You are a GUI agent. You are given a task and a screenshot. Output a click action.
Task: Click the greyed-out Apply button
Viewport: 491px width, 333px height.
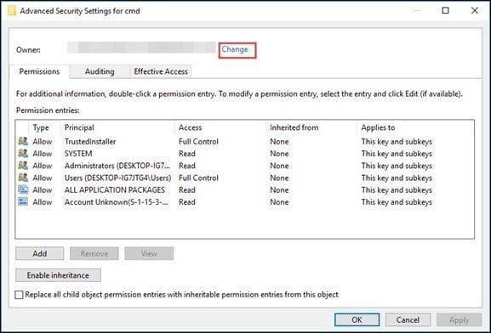459,319
